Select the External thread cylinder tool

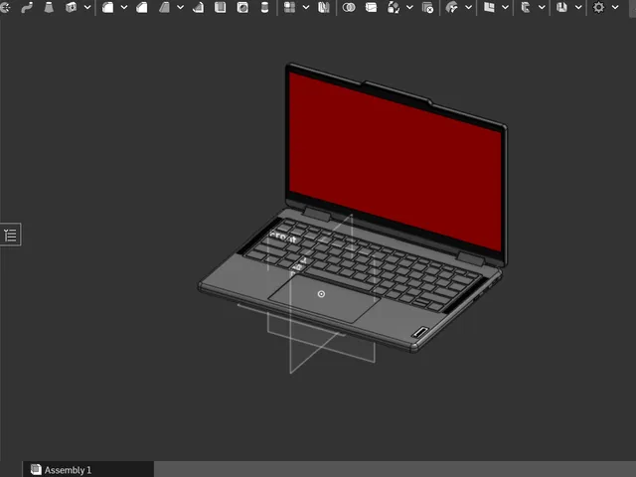pyautogui.click(x=264, y=7)
